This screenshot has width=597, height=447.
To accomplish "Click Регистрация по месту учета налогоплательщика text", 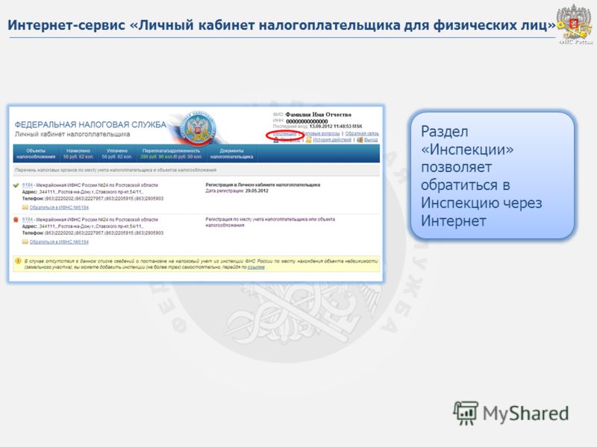I will tap(270, 222).
